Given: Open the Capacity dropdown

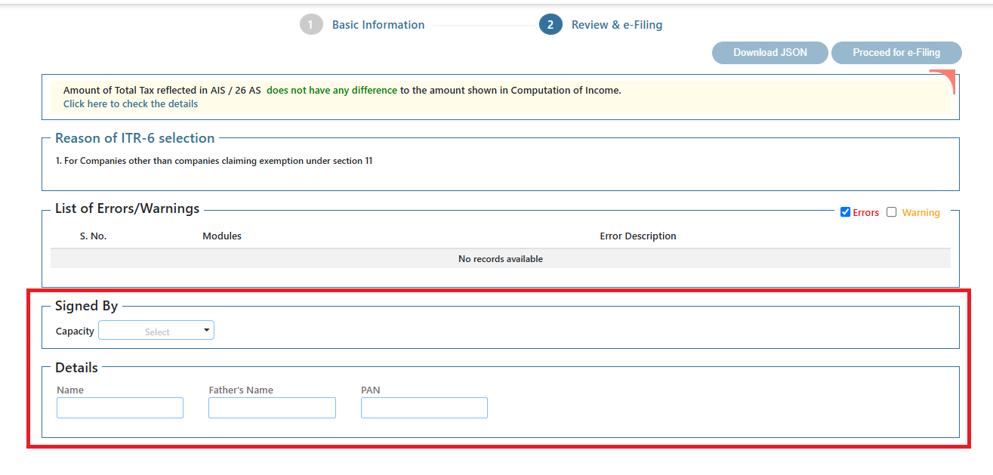Looking at the screenshot, I should click(156, 331).
